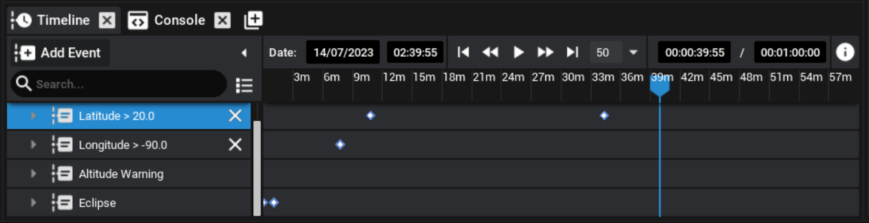
Task: Click the skip to start playback icon
Action: pos(464,52)
